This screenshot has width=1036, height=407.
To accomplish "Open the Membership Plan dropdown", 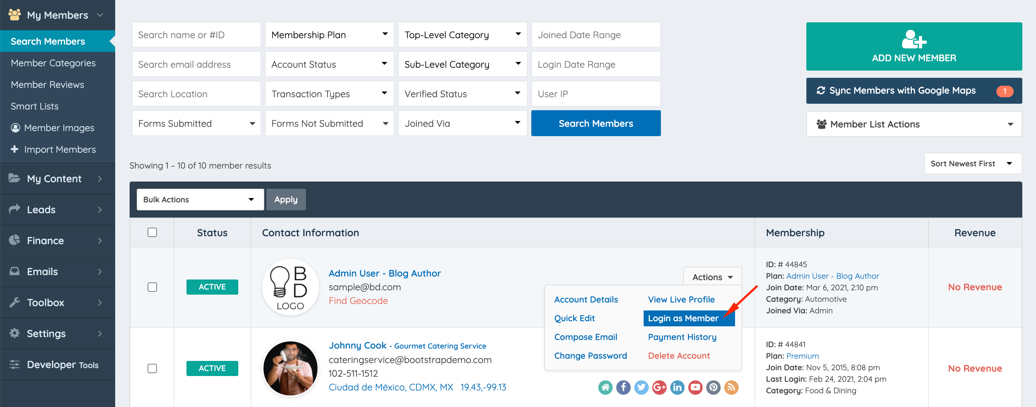I will pos(329,35).
